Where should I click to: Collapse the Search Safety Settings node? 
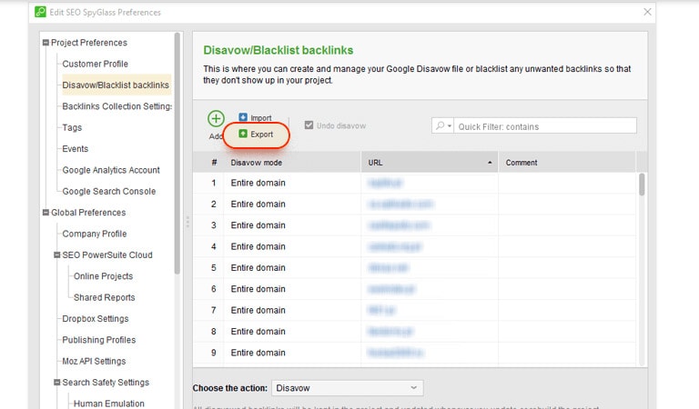[56, 383]
